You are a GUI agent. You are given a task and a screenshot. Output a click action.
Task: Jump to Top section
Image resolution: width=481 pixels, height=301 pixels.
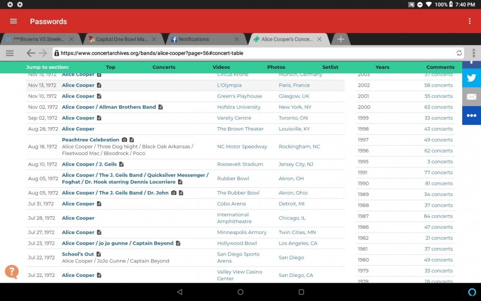(111, 67)
